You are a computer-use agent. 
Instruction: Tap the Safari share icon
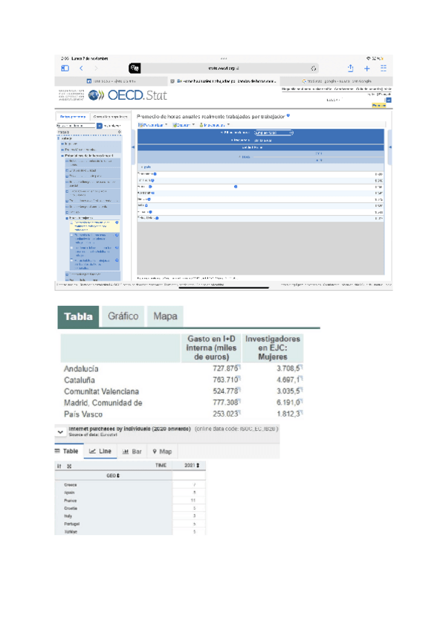(x=350, y=68)
